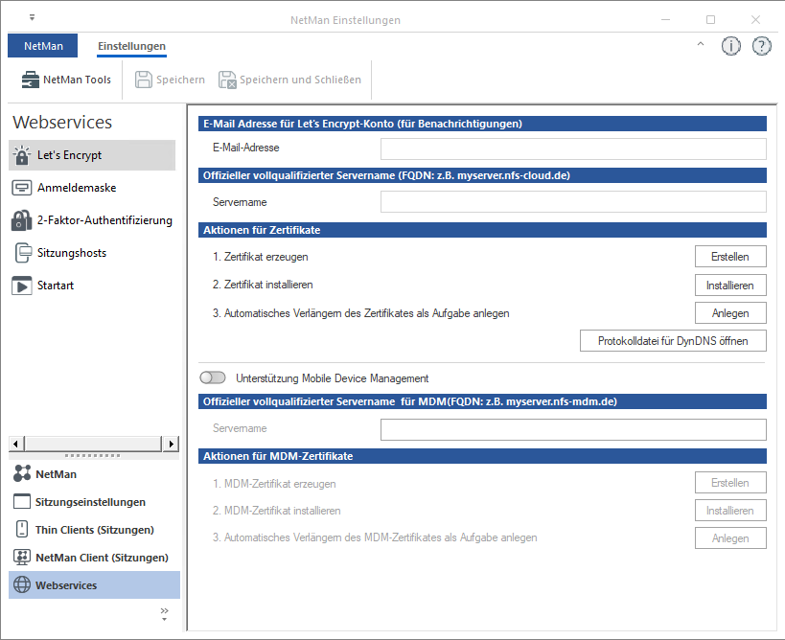Open the help icon
The width and height of the screenshot is (785, 640).
click(761, 45)
